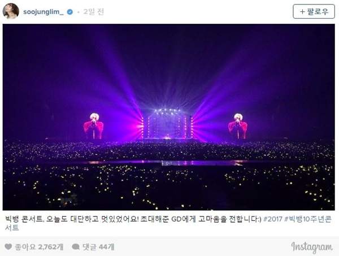Open the soojunglim_ username link
This screenshot has width=339, height=256.
point(44,12)
